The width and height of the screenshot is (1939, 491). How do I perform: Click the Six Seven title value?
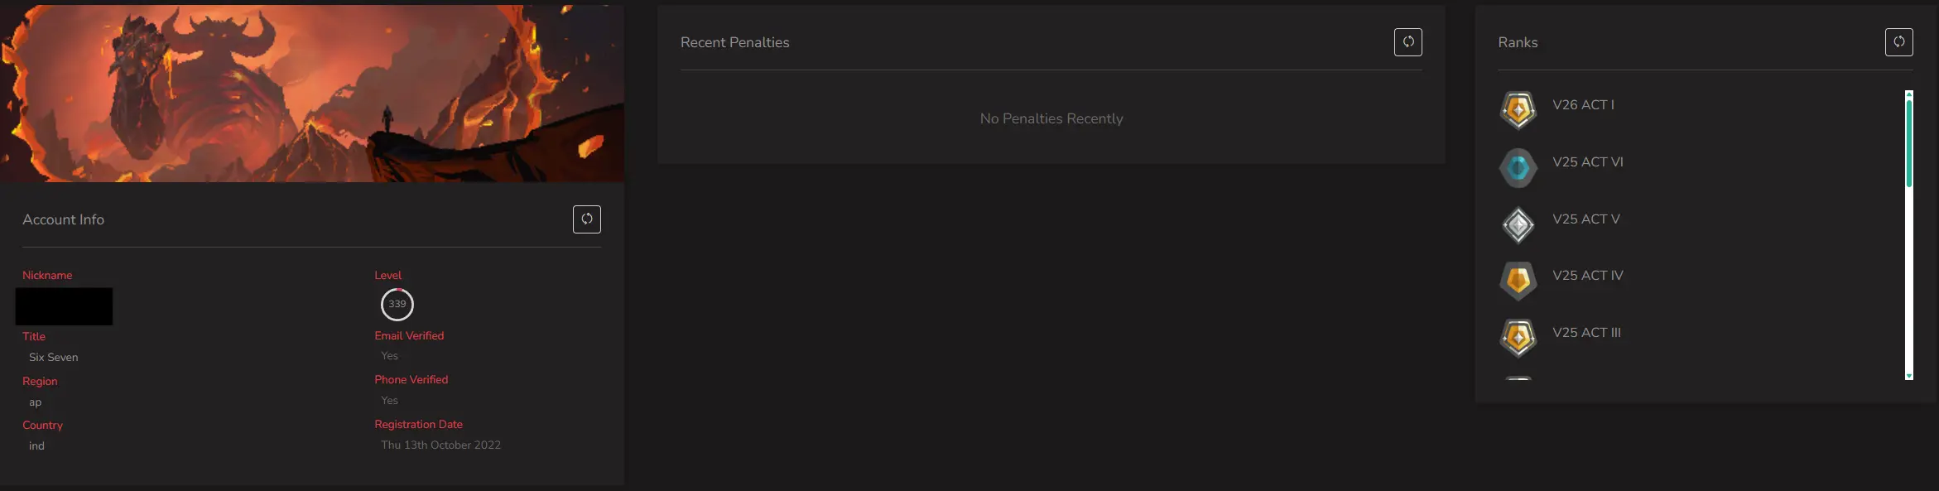point(54,358)
